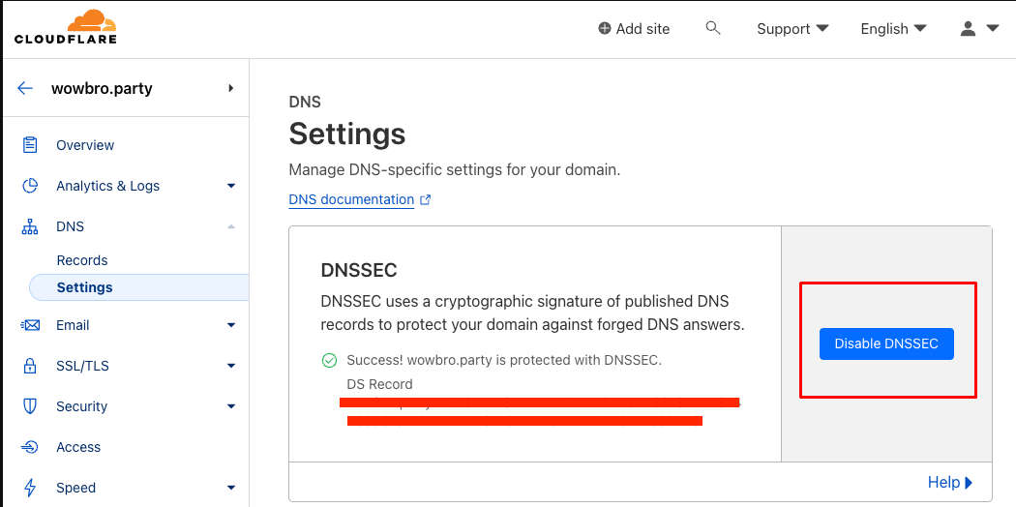
Task: Click the Speed lightning bolt icon
Action: point(30,488)
